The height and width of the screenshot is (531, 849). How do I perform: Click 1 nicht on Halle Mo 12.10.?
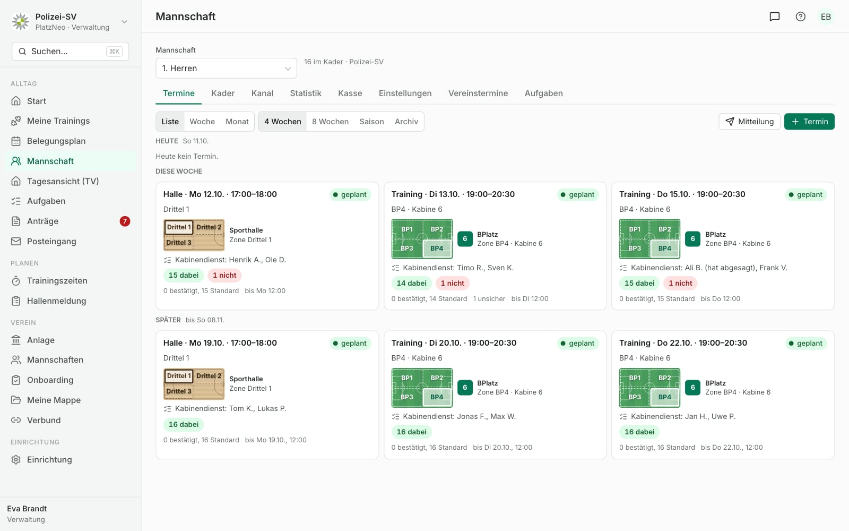pos(224,275)
